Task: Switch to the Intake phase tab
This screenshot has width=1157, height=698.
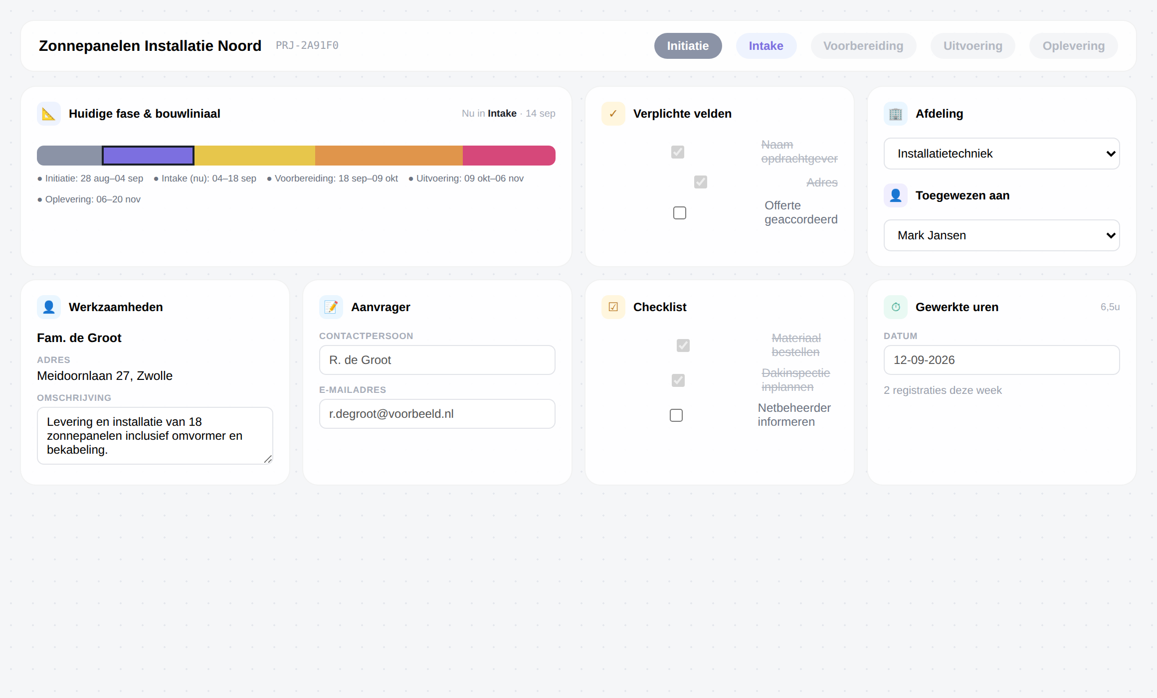Action: coord(766,46)
